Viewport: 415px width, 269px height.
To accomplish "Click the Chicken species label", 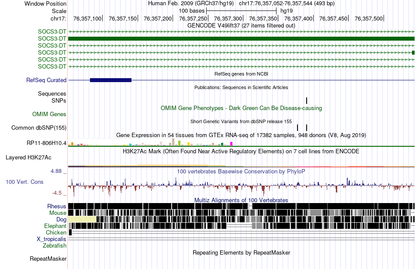I will (56, 232).
